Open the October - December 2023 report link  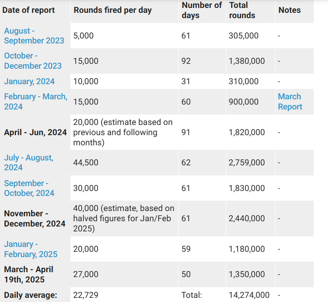33,61
